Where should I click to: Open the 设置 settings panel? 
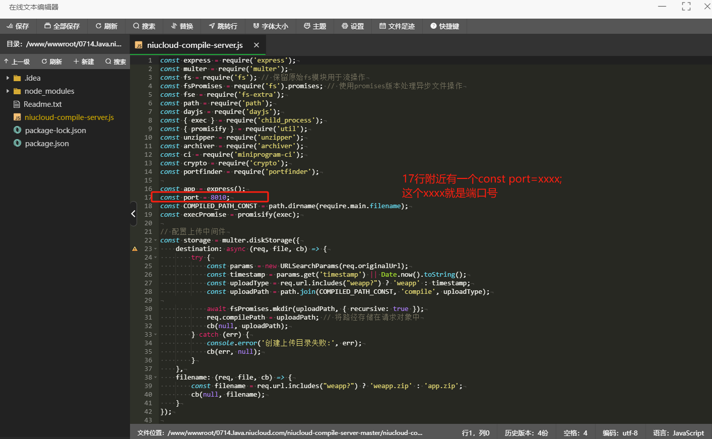[353, 26]
